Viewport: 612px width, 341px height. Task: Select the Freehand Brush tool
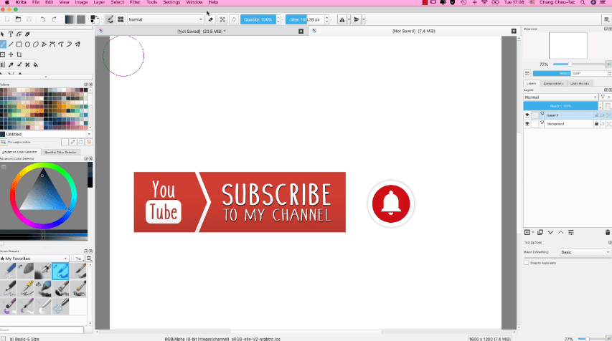point(3,44)
